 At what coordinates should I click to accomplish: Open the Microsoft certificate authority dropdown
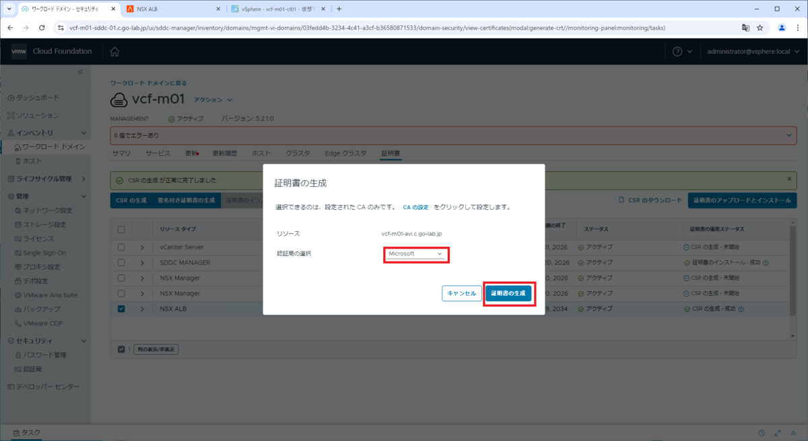[416, 253]
